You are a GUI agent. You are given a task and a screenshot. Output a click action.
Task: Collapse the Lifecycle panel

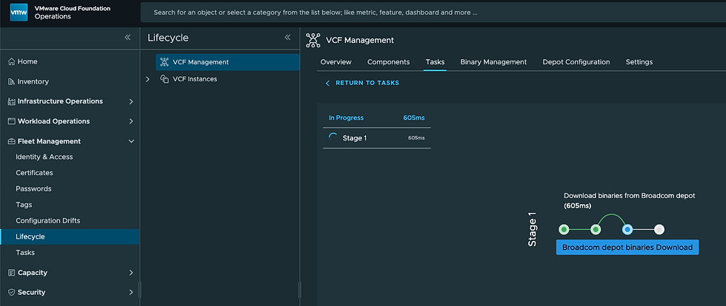pyautogui.click(x=287, y=37)
